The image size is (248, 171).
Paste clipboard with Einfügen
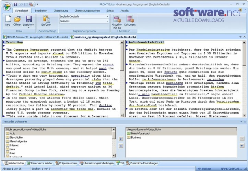pyautogui.click(x=46, y=21)
